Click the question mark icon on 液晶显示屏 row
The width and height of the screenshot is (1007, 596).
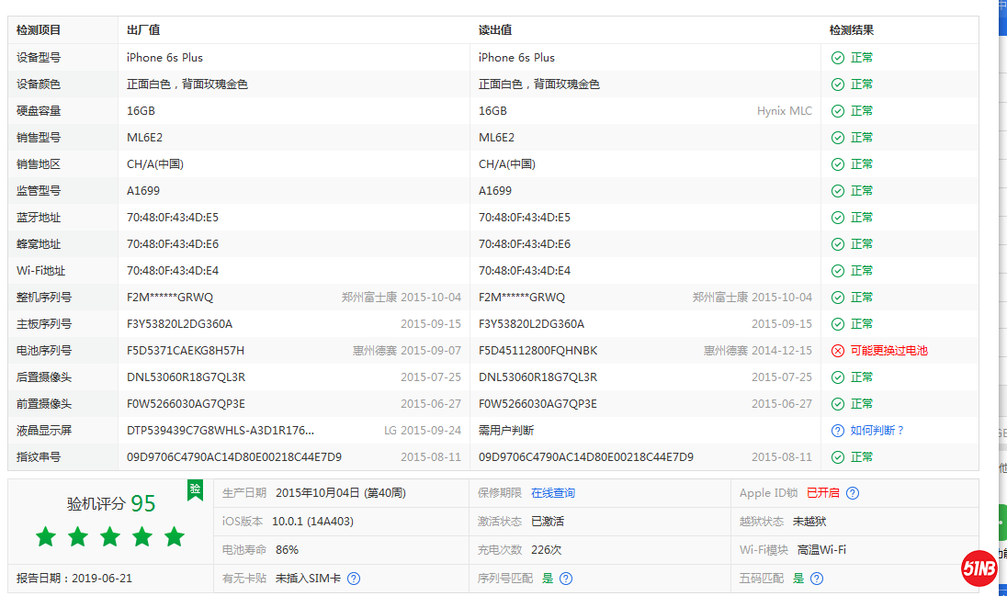tap(837, 430)
